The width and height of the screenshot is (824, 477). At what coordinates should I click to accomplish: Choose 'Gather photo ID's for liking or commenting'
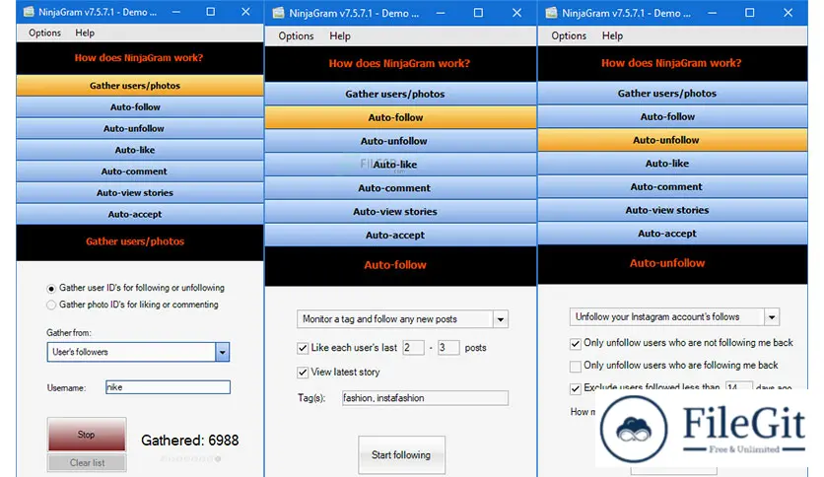coord(51,305)
